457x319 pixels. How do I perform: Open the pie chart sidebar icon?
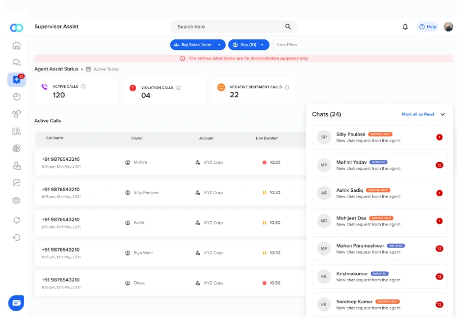point(17,97)
